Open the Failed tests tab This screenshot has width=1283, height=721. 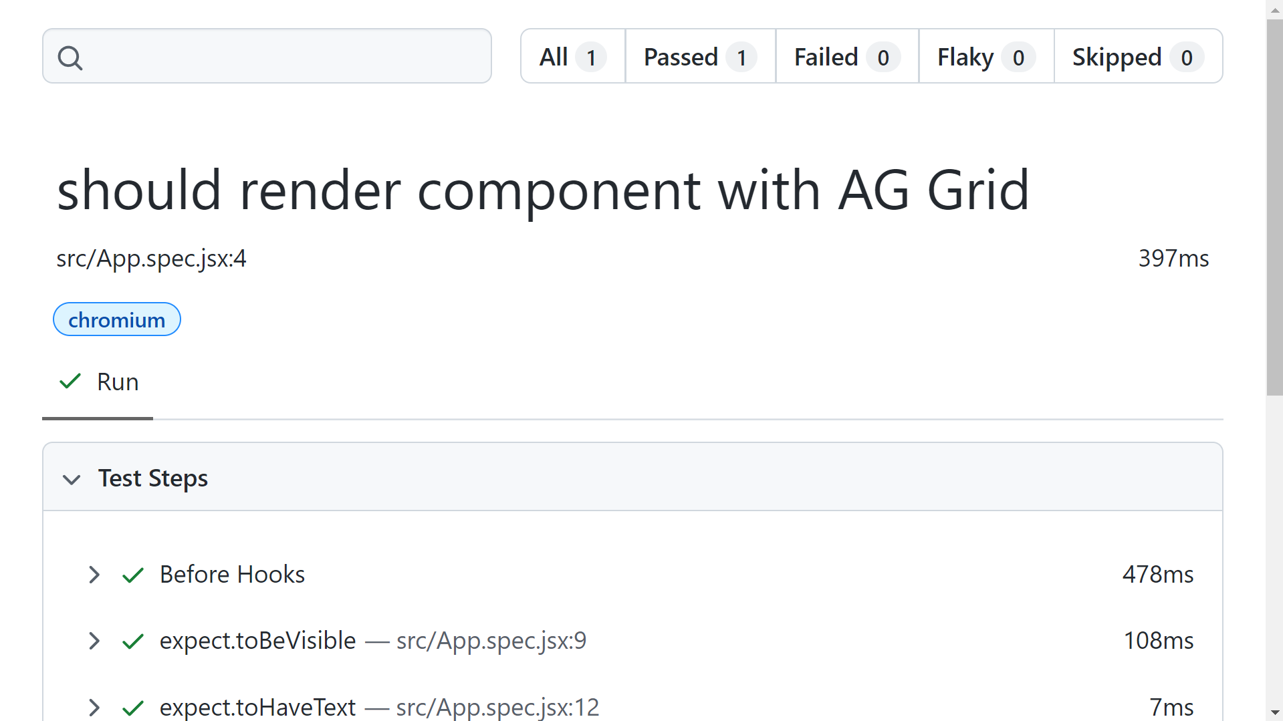coord(846,57)
